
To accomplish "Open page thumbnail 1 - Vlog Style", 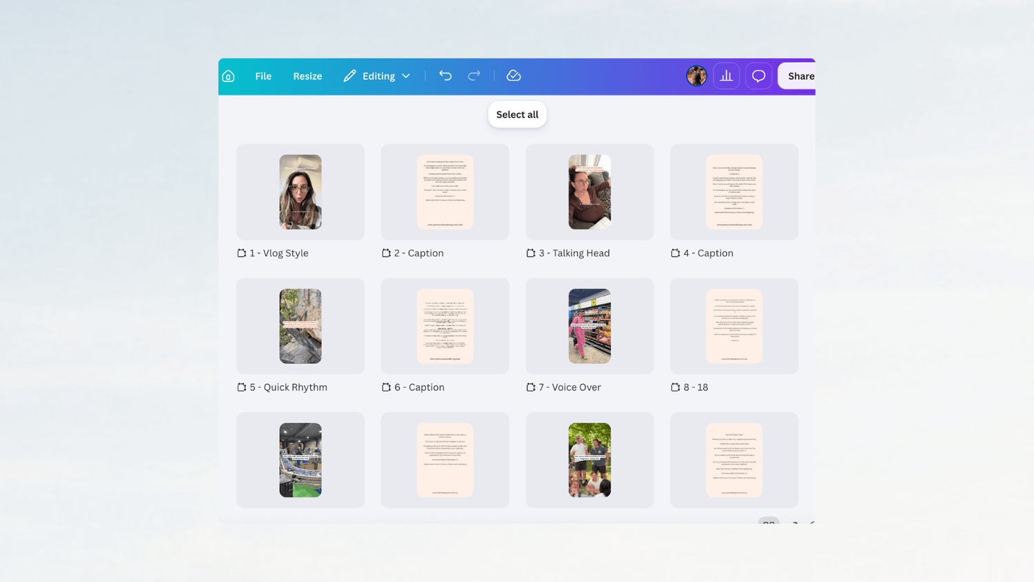I will click(x=301, y=192).
